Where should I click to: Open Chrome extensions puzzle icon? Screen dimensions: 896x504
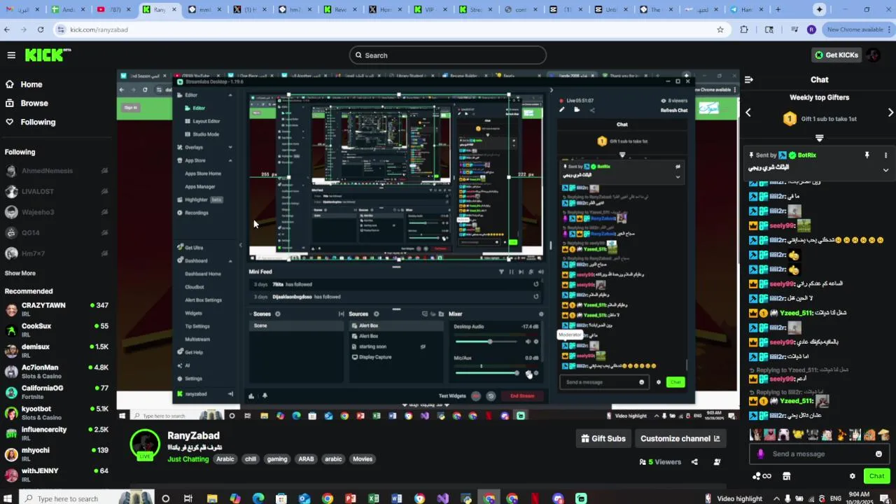pos(744,29)
